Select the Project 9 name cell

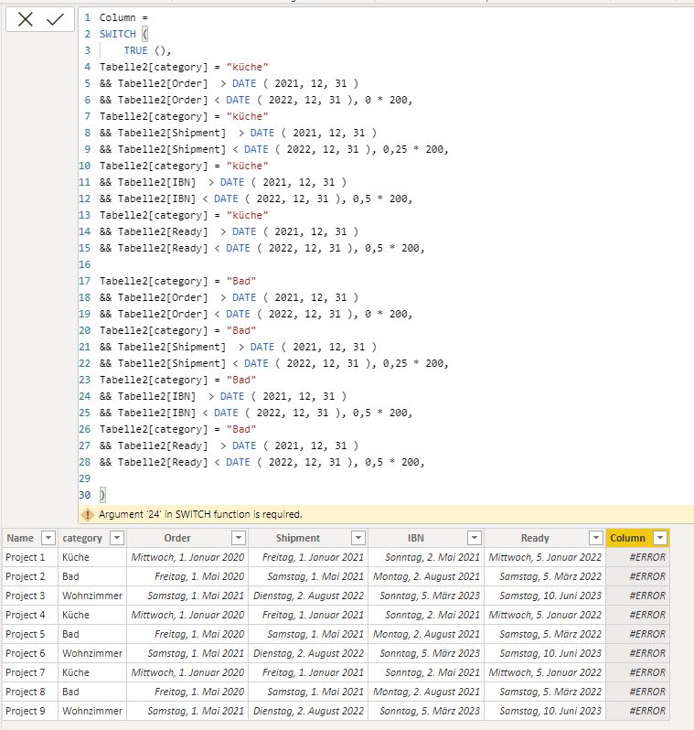coord(30,711)
